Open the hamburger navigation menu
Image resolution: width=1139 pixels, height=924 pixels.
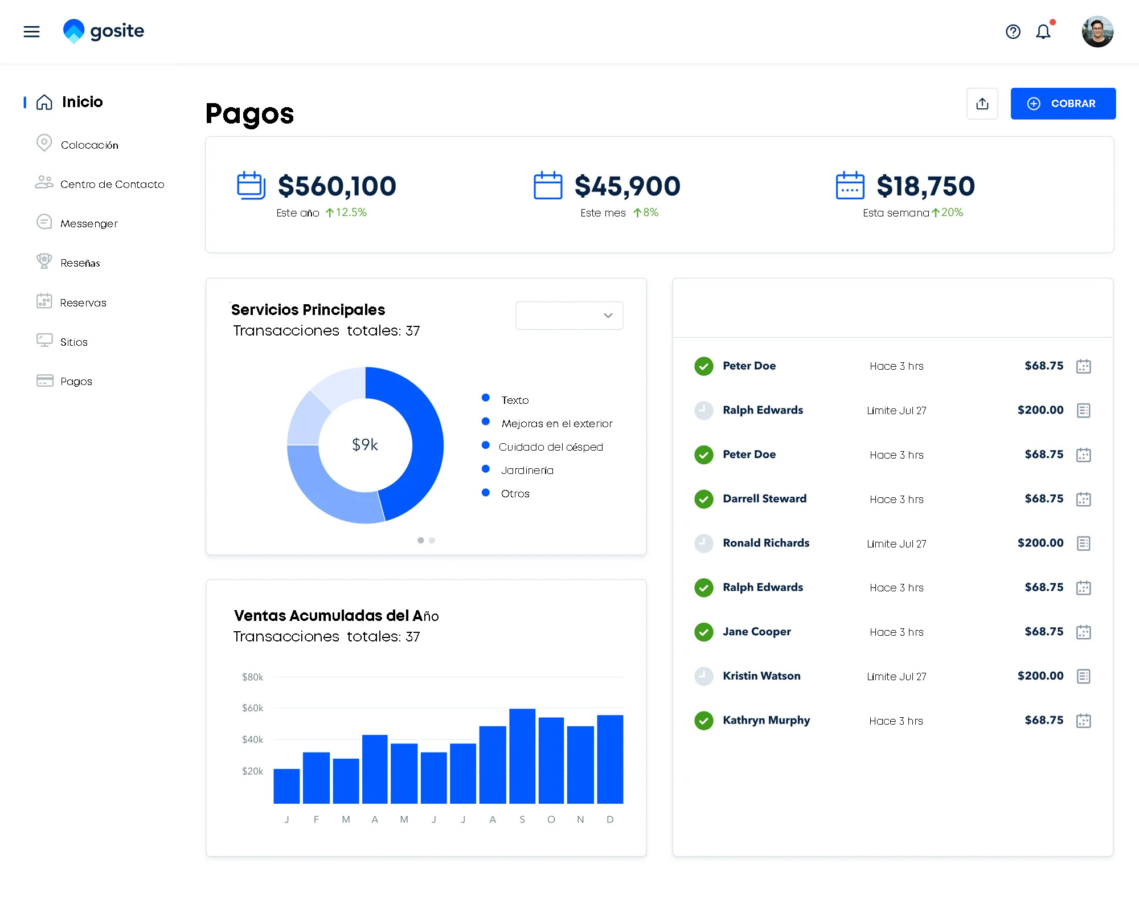tap(31, 31)
